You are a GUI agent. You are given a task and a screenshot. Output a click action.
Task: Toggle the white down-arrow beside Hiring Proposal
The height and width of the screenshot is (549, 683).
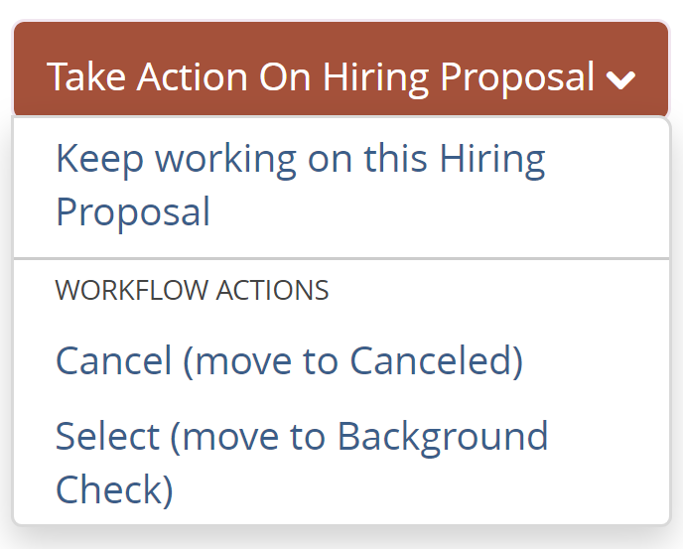621,79
